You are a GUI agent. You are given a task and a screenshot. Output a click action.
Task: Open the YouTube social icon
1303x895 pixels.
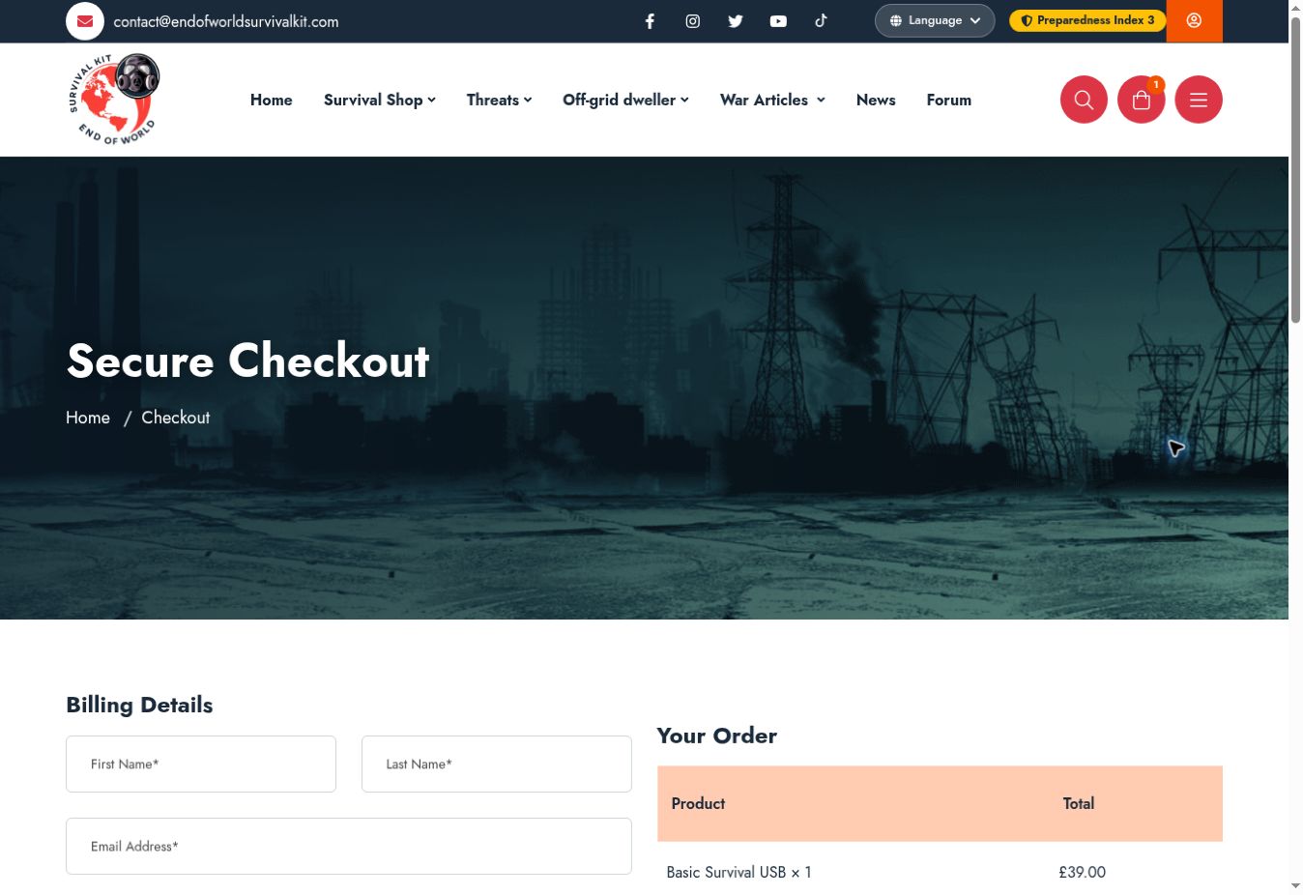coord(778,21)
